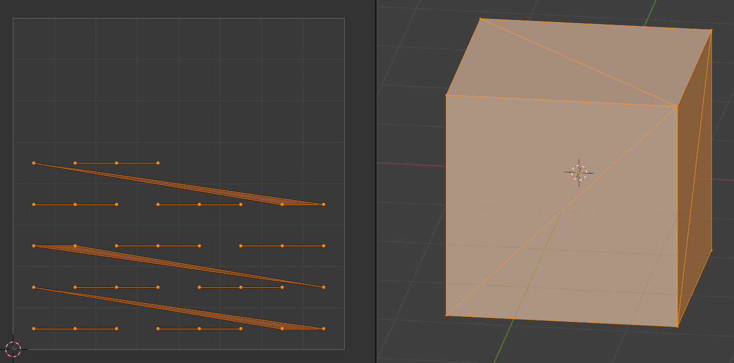The image size is (734, 363).
Task: Select the cube's top back left corner vertex
Action: pyautogui.click(x=480, y=19)
